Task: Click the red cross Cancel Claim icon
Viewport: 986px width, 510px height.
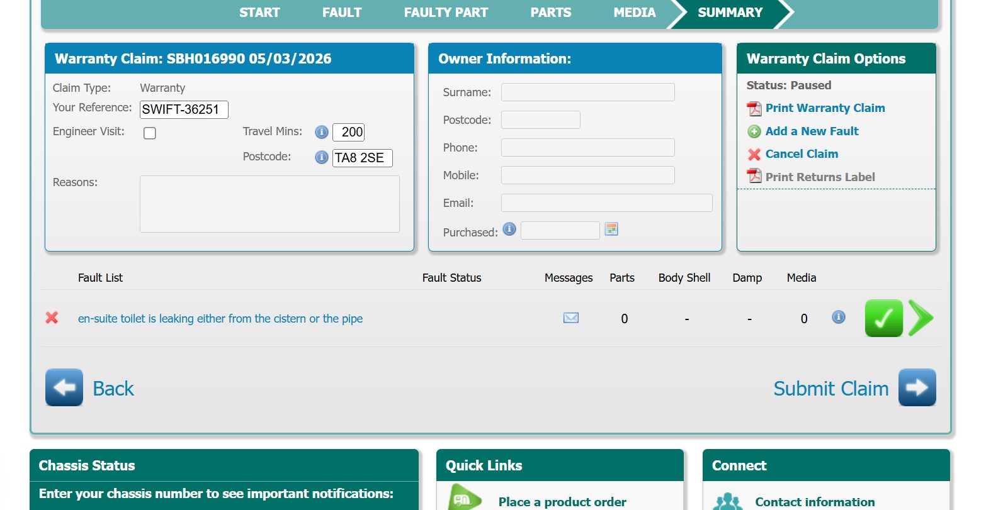Action: click(x=754, y=154)
